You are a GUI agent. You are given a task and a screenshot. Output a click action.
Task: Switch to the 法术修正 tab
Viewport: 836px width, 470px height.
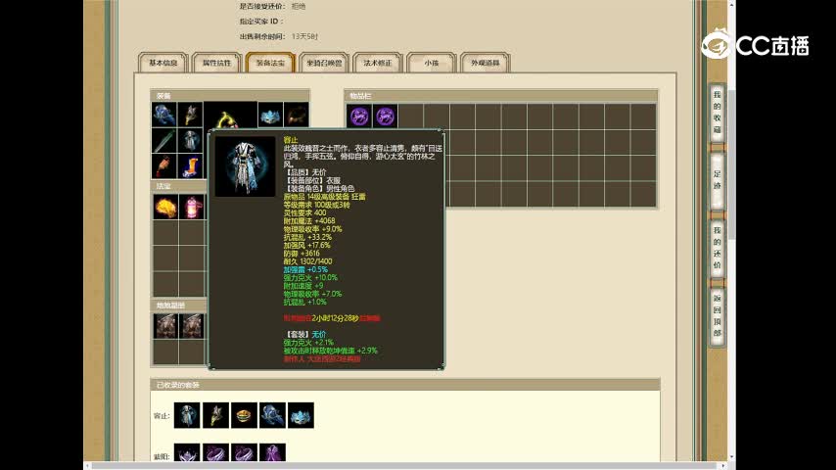(x=378, y=63)
